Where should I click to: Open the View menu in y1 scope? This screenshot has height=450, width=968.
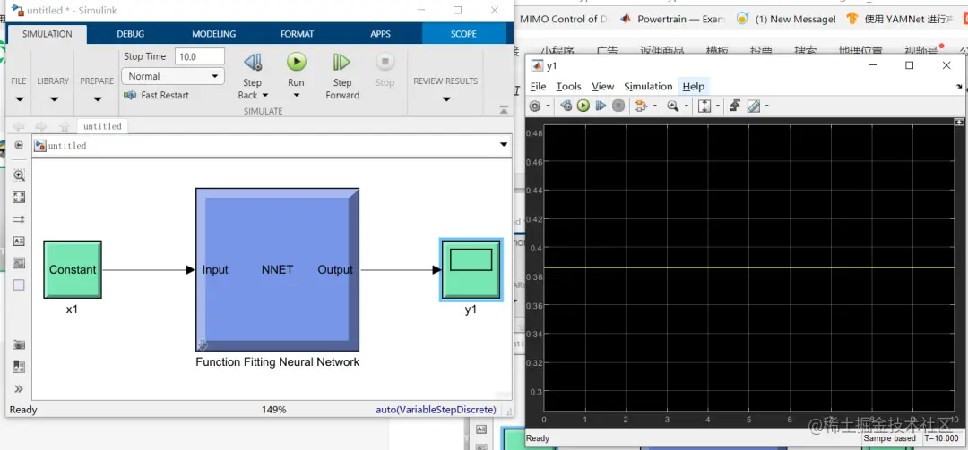pos(602,86)
